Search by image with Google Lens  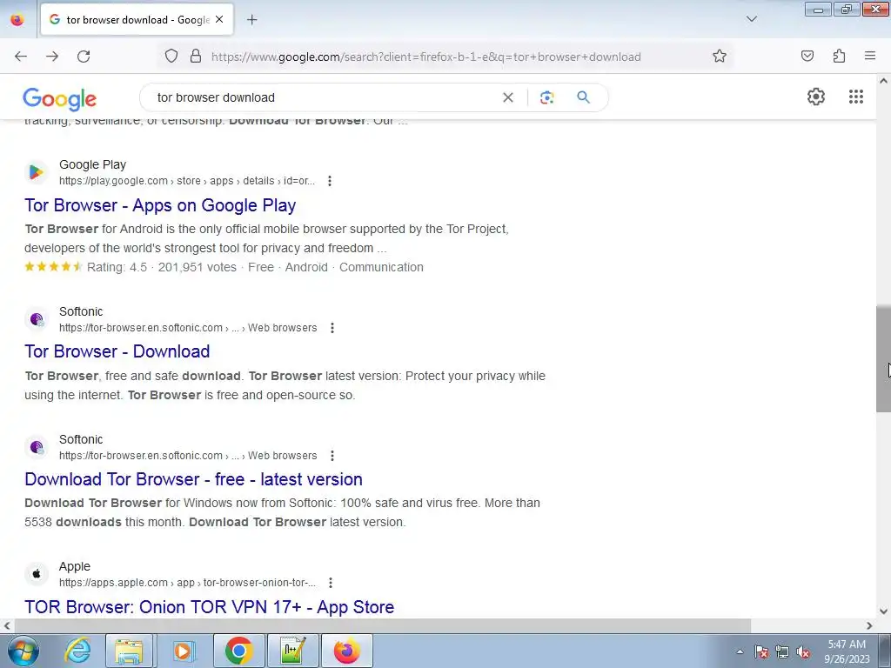click(x=546, y=97)
